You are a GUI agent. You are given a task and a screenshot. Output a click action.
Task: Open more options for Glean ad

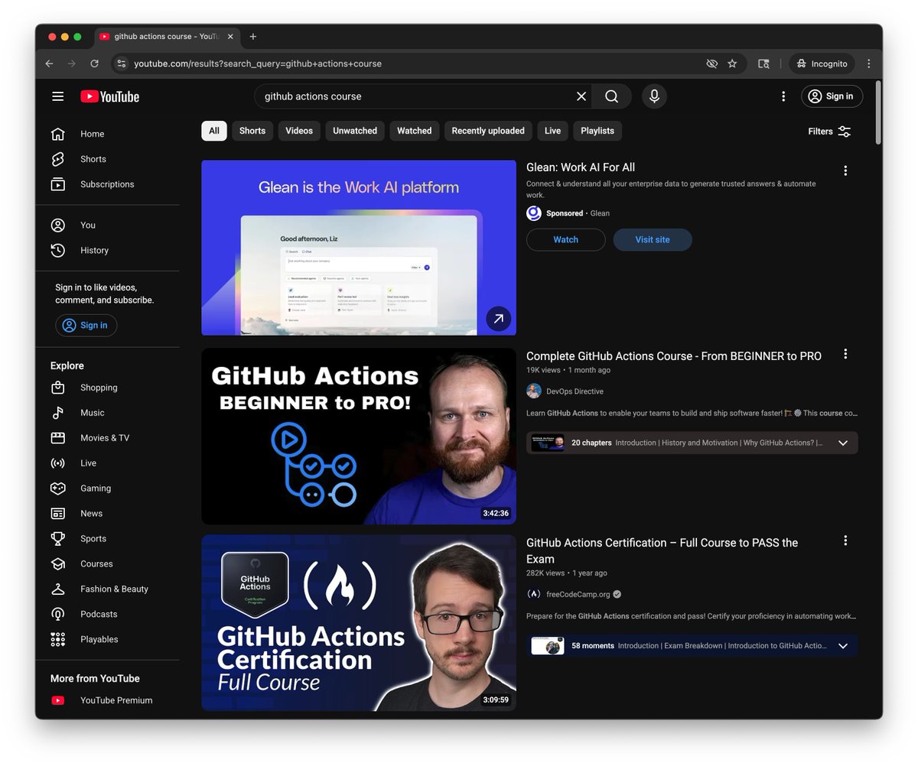coord(845,170)
